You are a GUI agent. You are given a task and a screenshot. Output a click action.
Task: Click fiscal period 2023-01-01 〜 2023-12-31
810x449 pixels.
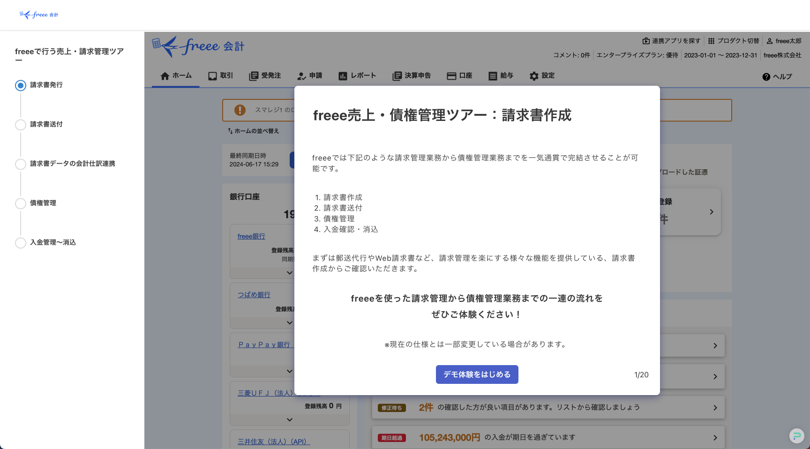[x=720, y=55]
